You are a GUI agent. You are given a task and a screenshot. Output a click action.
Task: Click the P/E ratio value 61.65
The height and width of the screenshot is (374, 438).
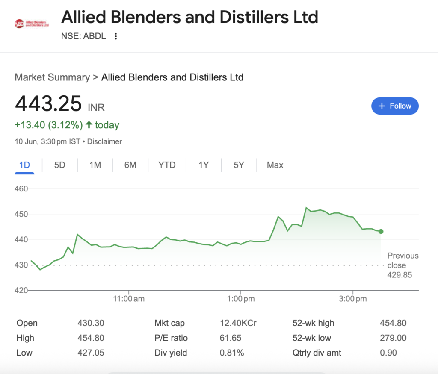tap(231, 338)
